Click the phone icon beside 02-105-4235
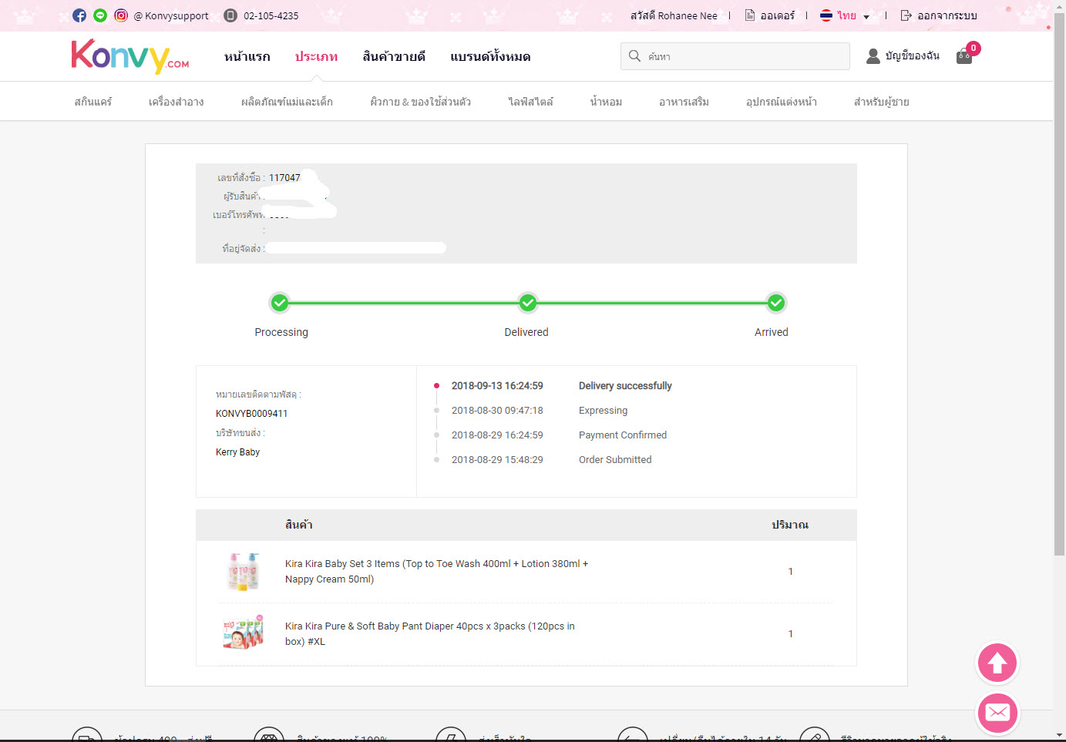 (x=230, y=15)
